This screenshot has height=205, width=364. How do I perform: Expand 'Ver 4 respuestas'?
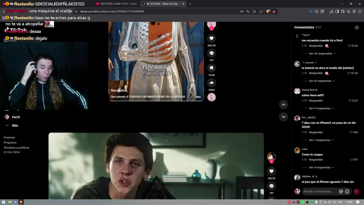tap(321, 167)
